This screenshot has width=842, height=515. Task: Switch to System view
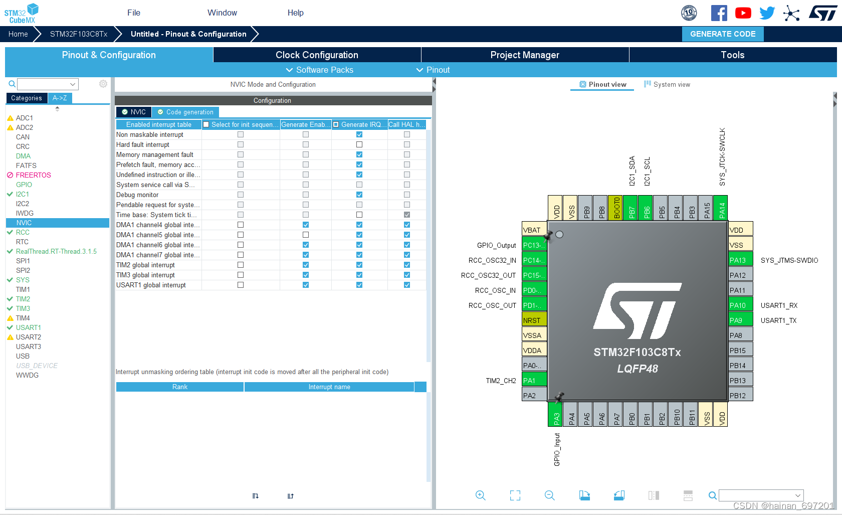coord(667,85)
